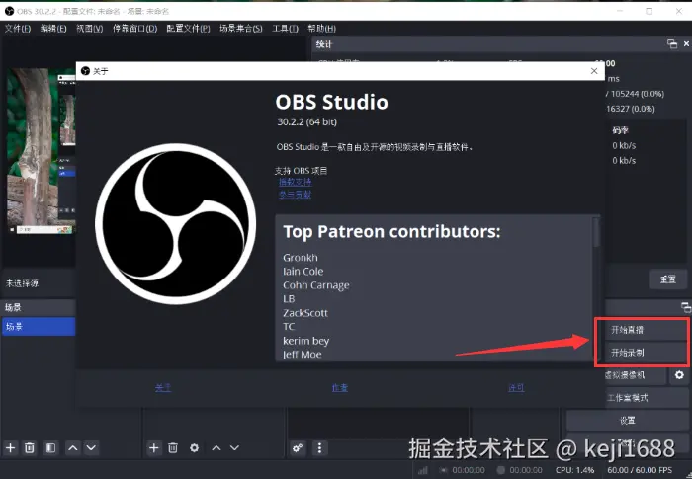Open the 停靠窗口(D) menu
Image resolution: width=692 pixels, height=479 pixels.
pos(134,29)
